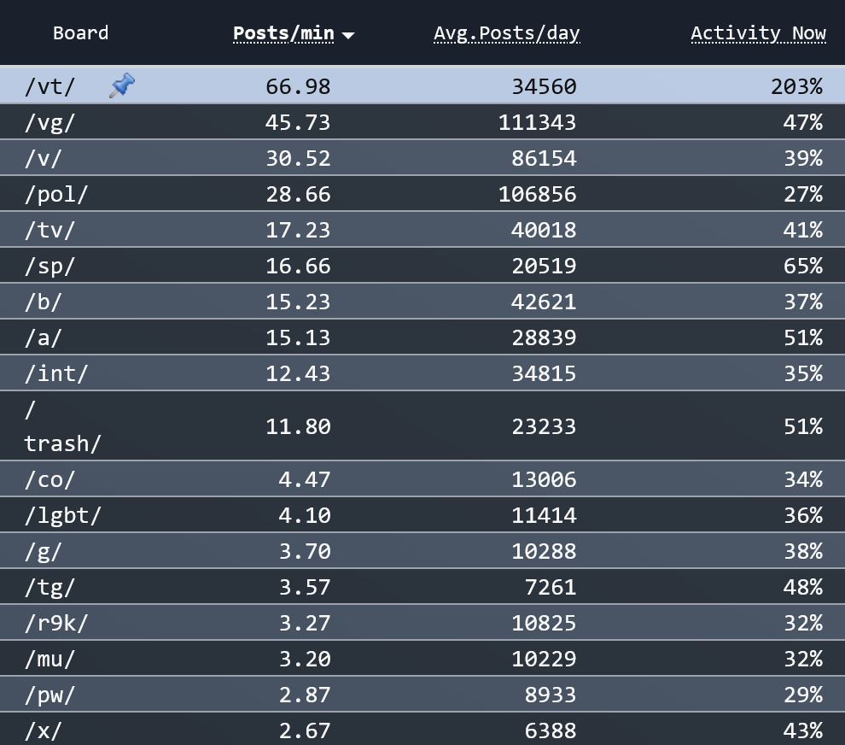Image resolution: width=845 pixels, height=745 pixels.
Task: Select the /sp/ board name
Action: point(50,266)
